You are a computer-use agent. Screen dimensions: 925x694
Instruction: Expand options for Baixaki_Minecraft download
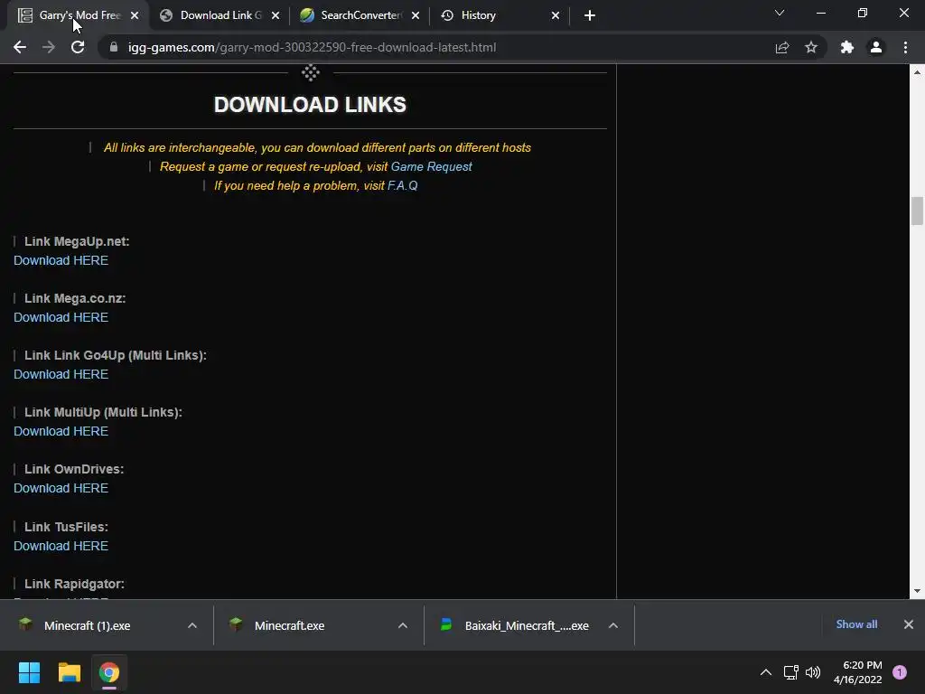(613, 625)
